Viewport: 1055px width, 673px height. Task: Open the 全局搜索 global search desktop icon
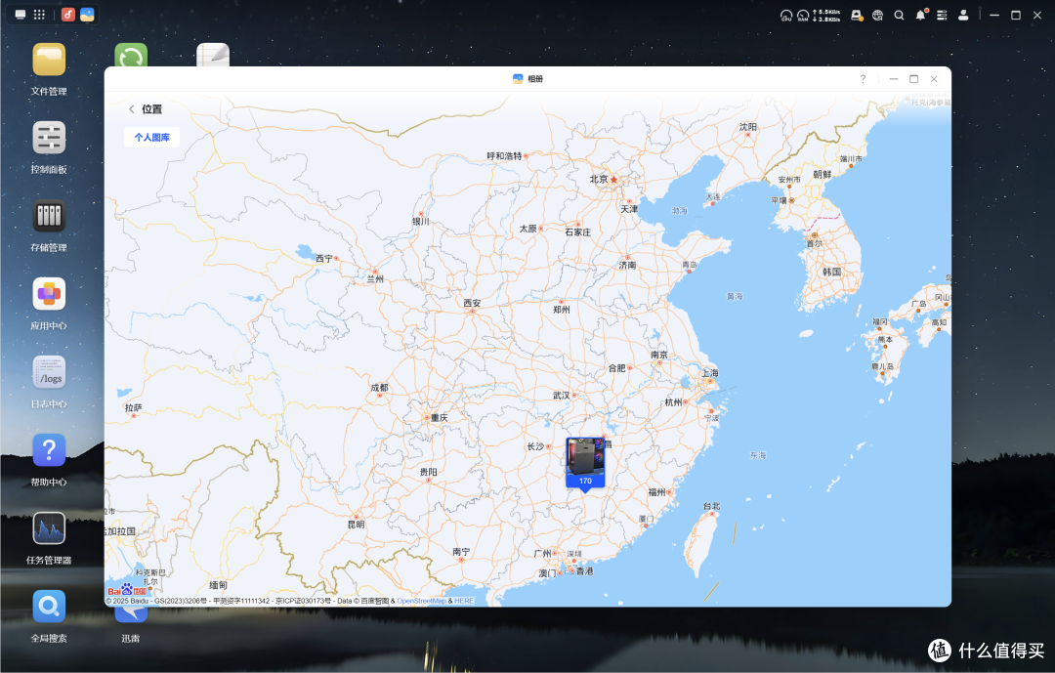49,607
